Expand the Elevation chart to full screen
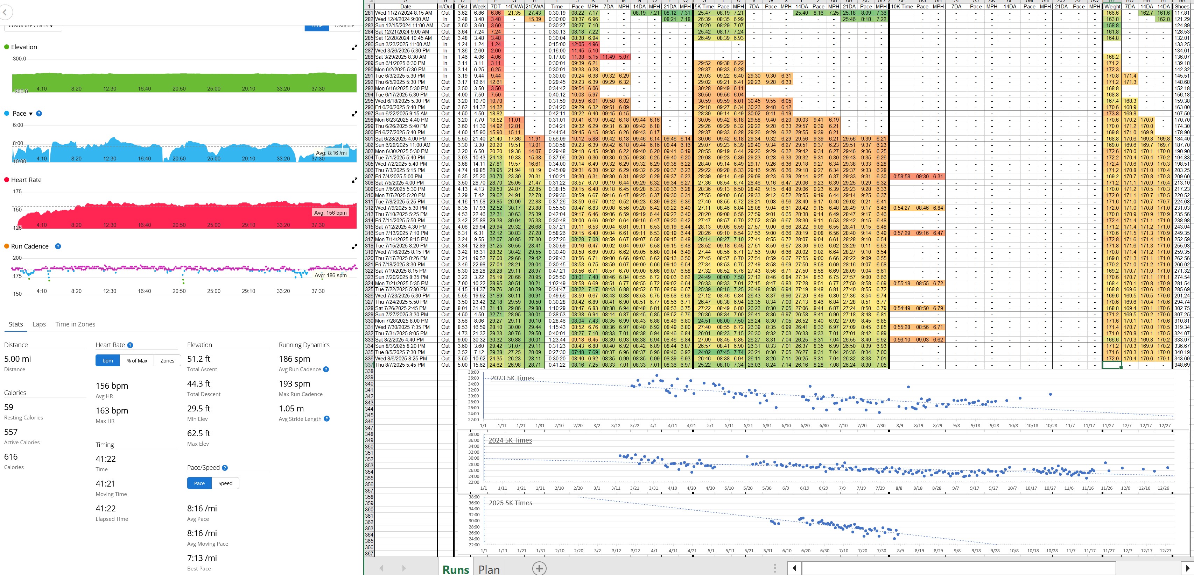Screen dimensions: 1194x575 click(x=354, y=47)
